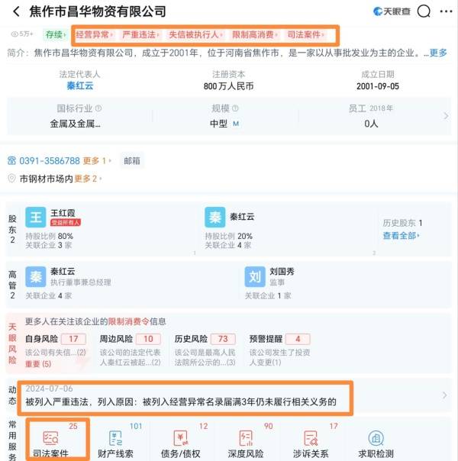Viewport: 458px width, 461px height.
Task: Tap the 天眼查 logo
Action: pyautogui.click(x=392, y=11)
